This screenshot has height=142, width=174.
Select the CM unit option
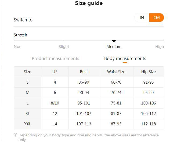pos(157,18)
